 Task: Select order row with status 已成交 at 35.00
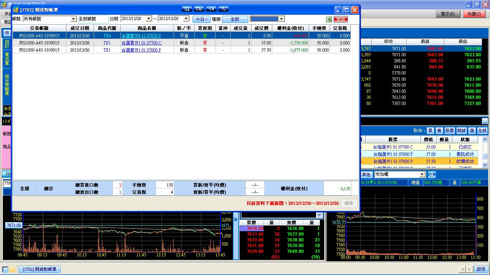420,147
